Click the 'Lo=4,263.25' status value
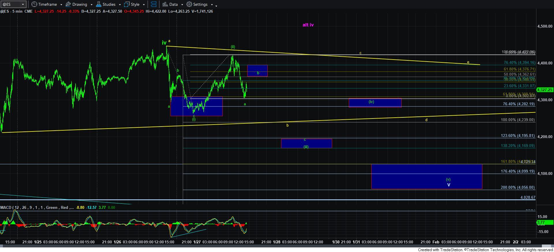Viewport: 554px width, 252px height. [x=179, y=11]
